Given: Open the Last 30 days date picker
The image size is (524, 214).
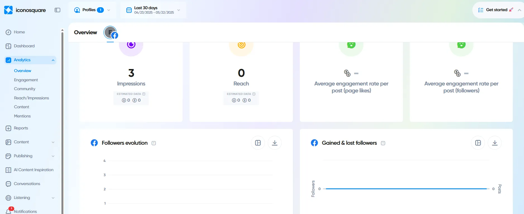Looking at the screenshot, I should point(153,10).
